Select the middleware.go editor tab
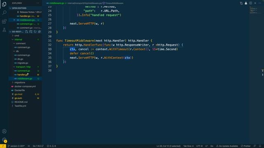Screen dimensions: 264x148 pyautogui.click(x=57, y=3)
